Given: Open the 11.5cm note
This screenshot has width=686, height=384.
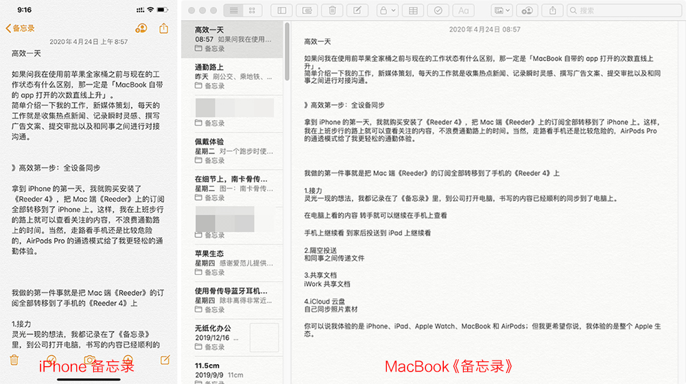Looking at the screenshot, I should click(x=233, y=371).
